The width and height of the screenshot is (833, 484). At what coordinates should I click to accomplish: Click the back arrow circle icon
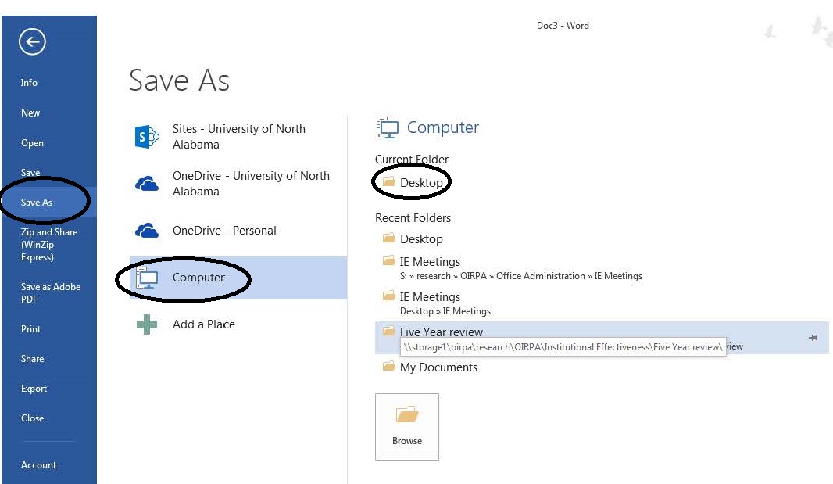click(x=33, y=42)
